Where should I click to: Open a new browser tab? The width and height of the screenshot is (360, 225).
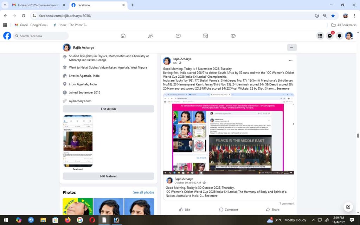pyautogui.click(x=133, y=5)
